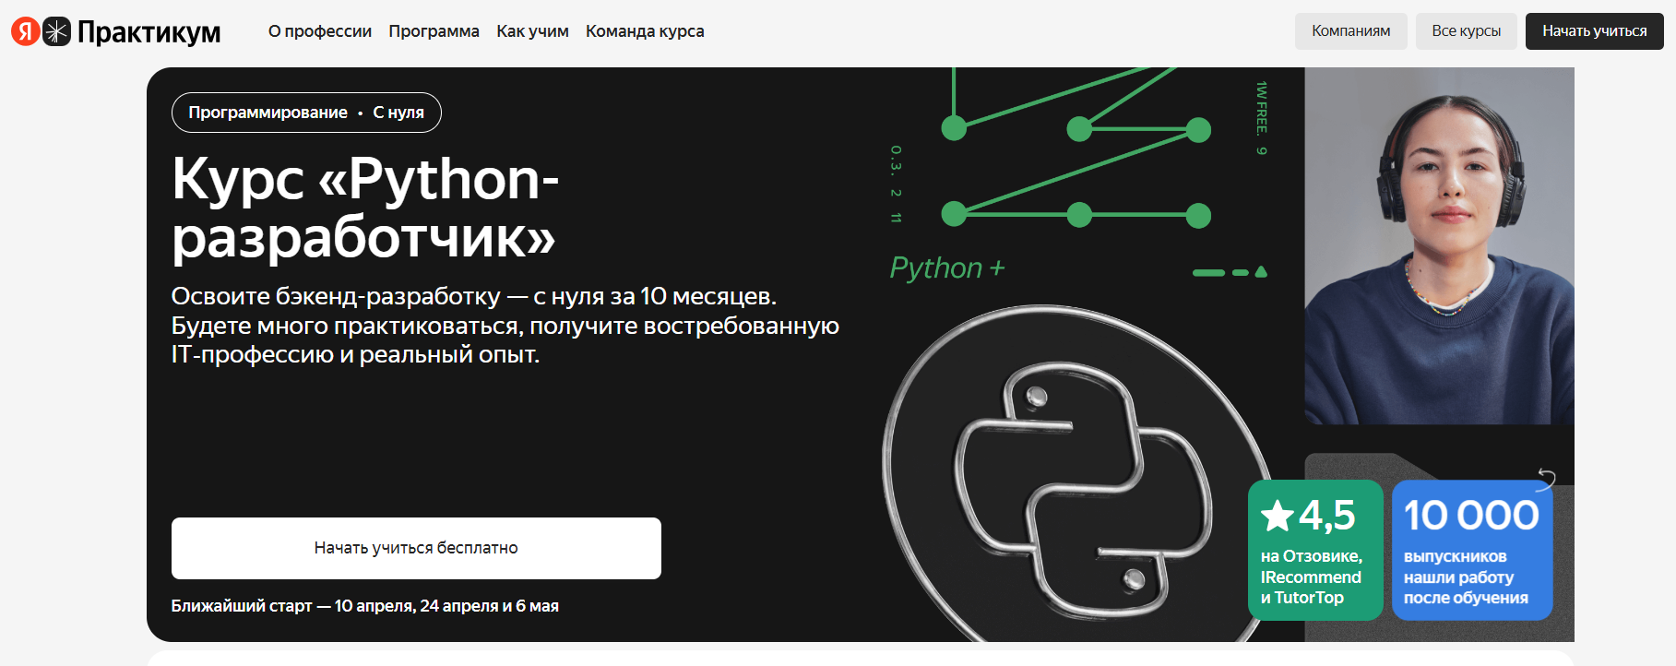1676x666 pixels.
Task: Click the black "Начать учиться" header button
Action: 1595,31
